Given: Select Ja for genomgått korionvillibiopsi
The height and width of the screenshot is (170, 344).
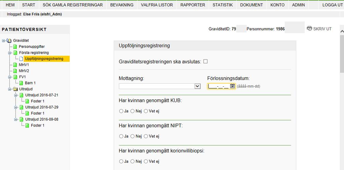Looking at the screenshot, I should [121, 162].
